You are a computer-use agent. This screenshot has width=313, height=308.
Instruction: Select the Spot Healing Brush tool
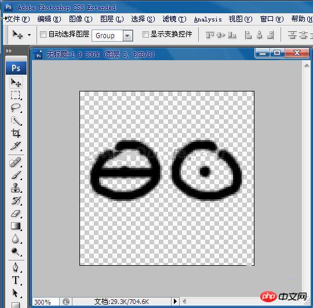(x=16, y=163)
